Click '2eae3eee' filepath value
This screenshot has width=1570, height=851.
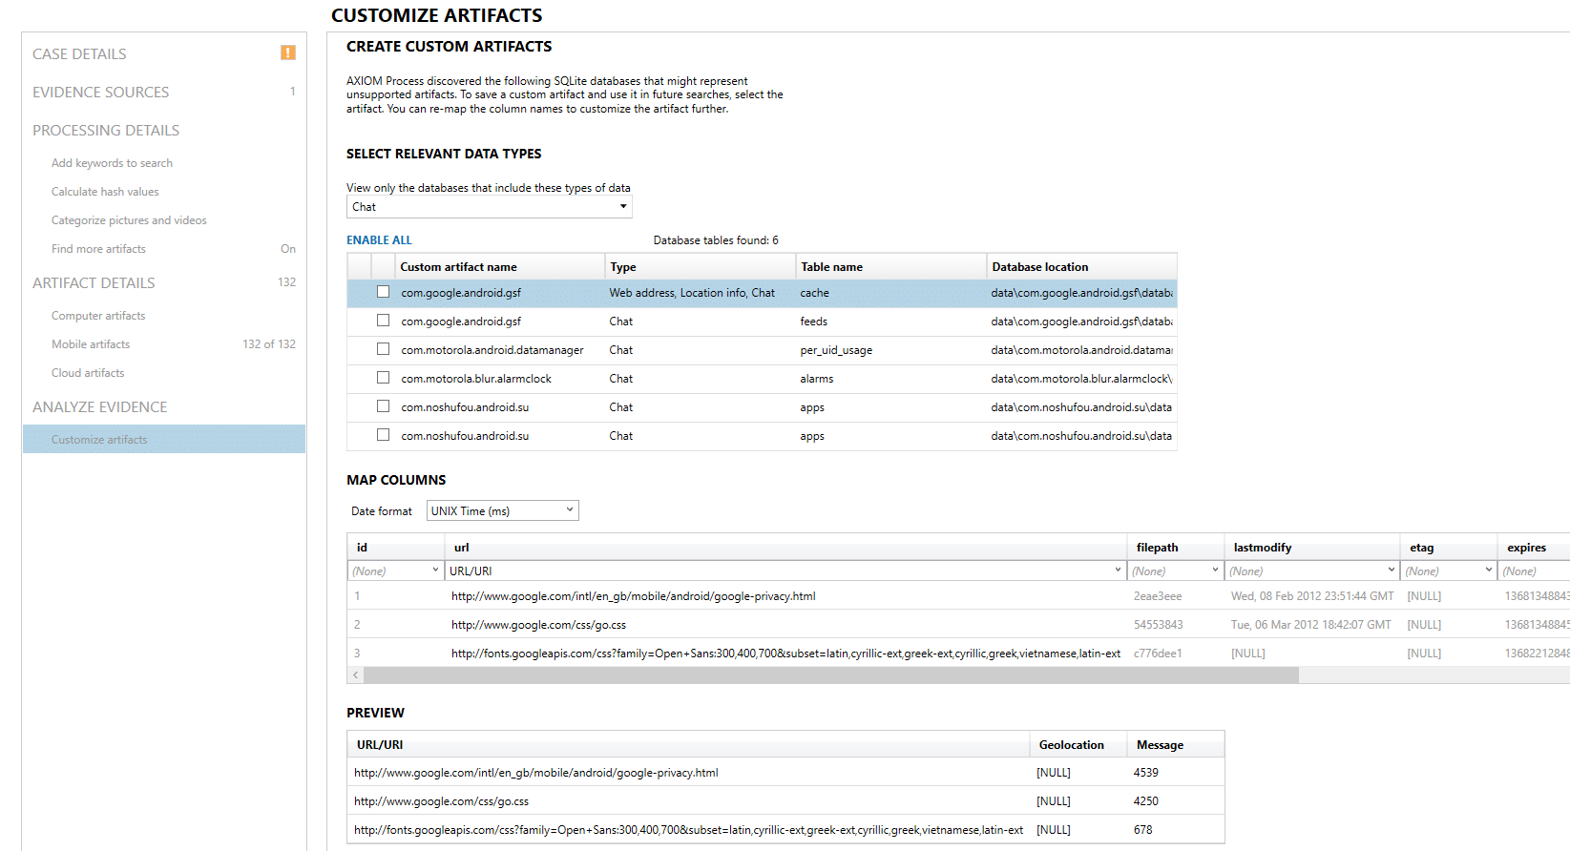pyautogui.click(x=1158, y=596)
